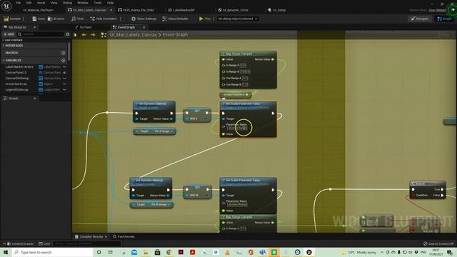The height and width of the screenshot is (257, 457).
Task: Click the LegendSlotArray type icon
Action: (x=41, y=90)
